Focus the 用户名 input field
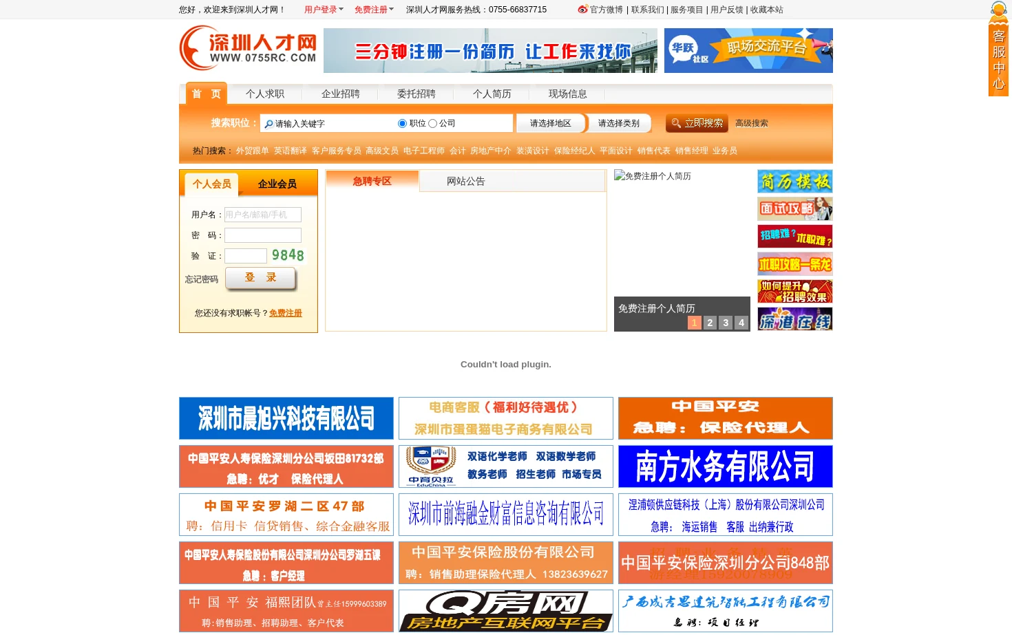 tap(263, 215)
